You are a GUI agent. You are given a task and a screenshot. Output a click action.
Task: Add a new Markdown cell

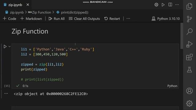click(31, 19)
